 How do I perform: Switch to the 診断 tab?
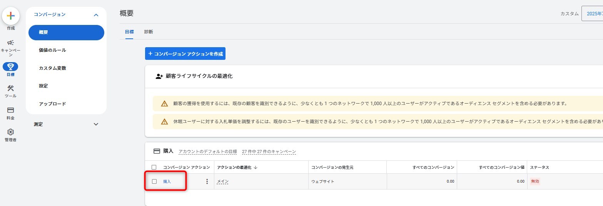149,32
